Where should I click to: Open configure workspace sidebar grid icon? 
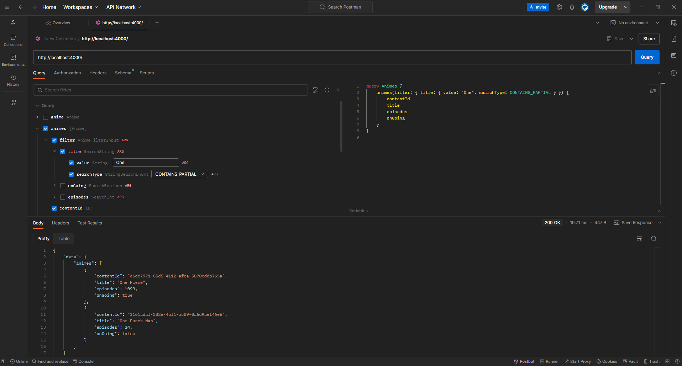(x=13, y=102)
